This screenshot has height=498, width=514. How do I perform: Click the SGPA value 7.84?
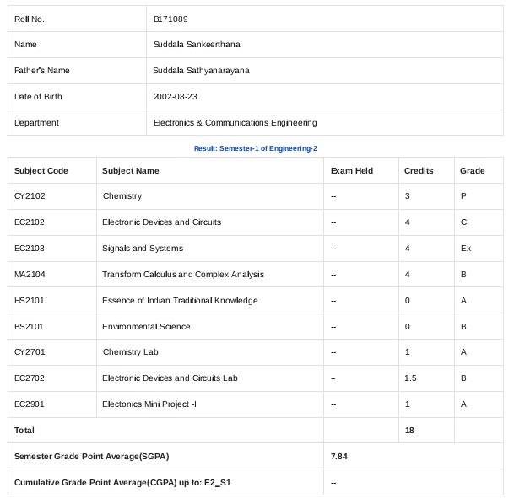(x=339, y=456)
